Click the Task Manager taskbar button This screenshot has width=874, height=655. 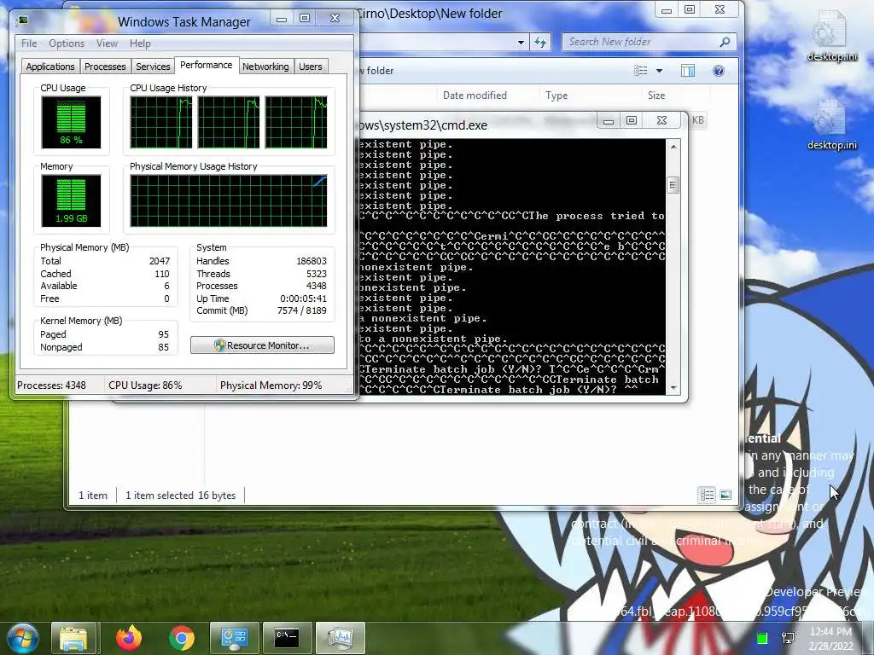coord(340,638)
